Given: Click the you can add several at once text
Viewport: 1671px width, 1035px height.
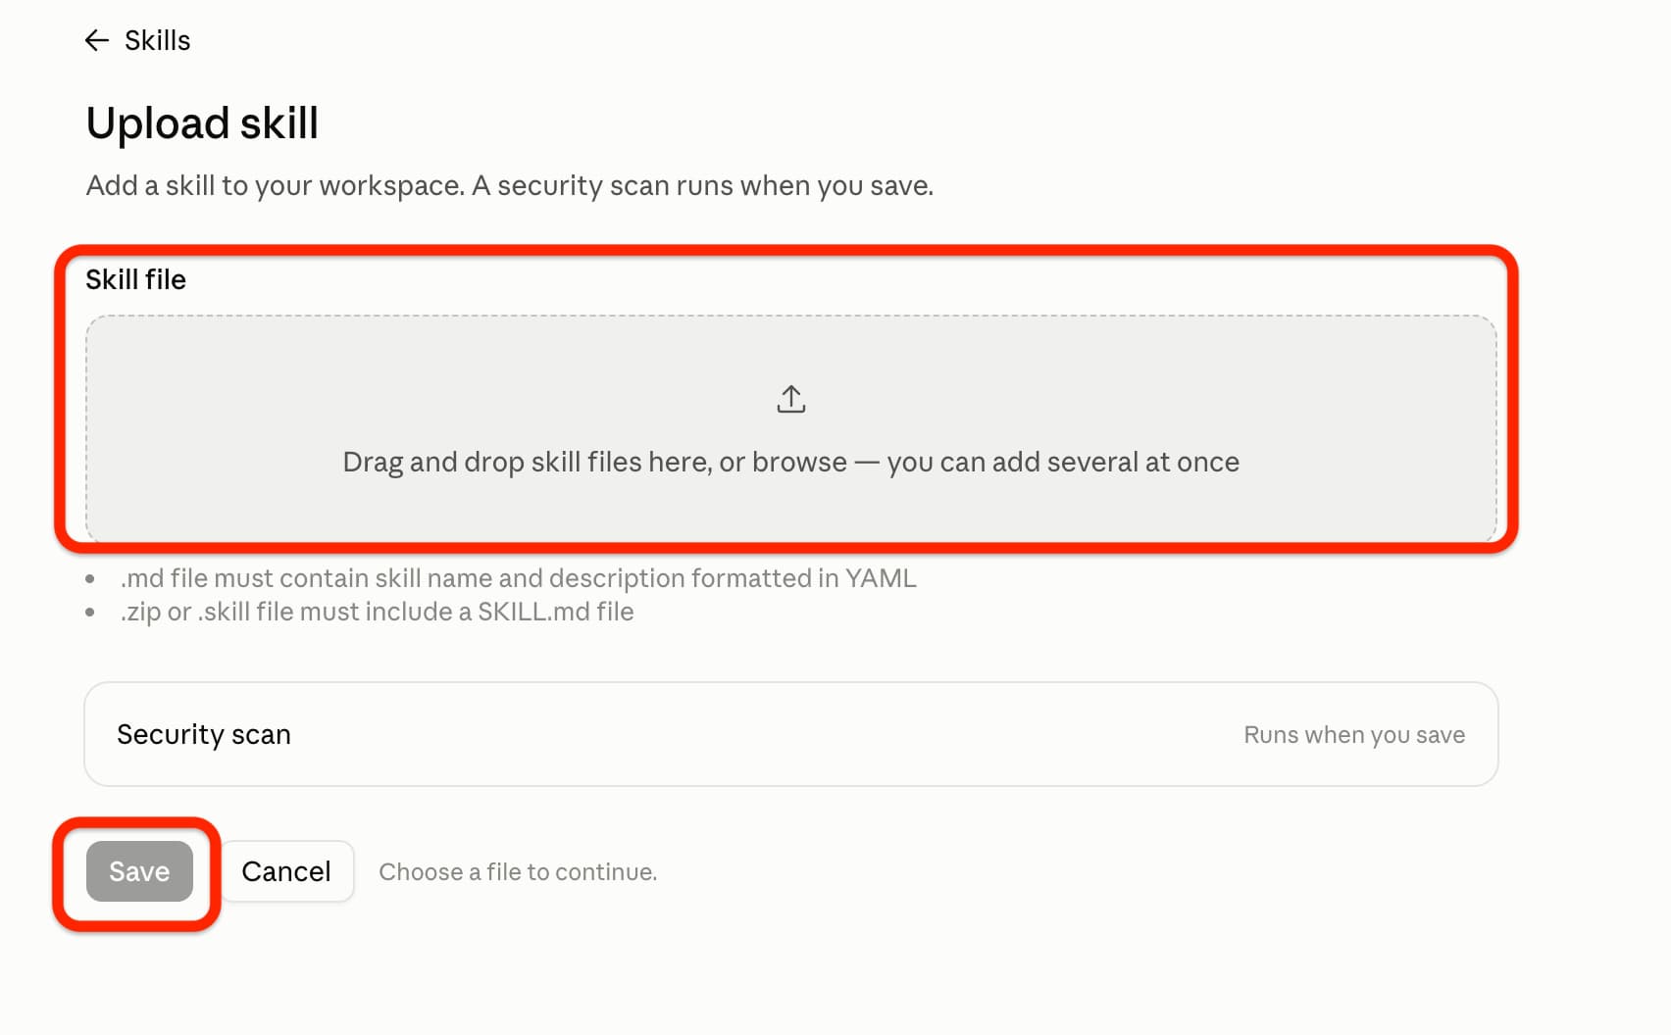Looking at the screenshot, I should click(x=1063, y=462).
